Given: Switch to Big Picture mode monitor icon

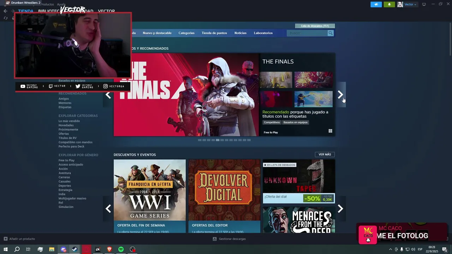Looking at the screenshot, I should tap(424, 4).
